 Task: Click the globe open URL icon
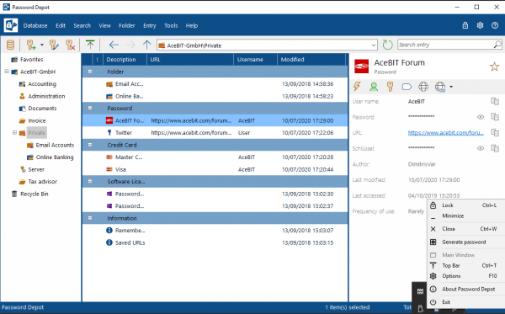click(x=423, y=87)
